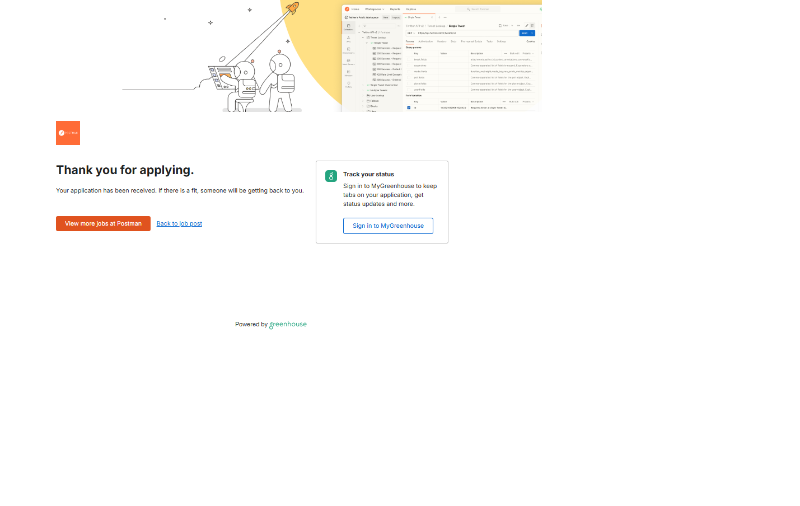Screen dimensions: 800x506
Task: Click the green Greenhouse icon beside Track your status
Action: pos(331,176)
